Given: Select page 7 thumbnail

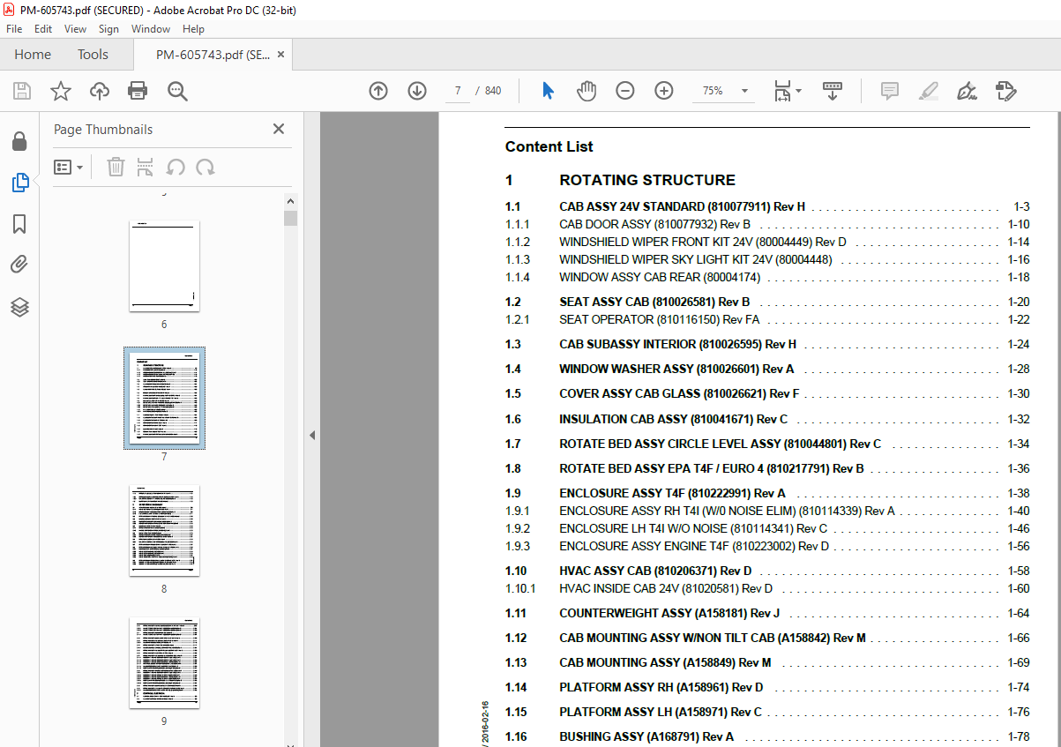Looking at the screenshot, I should coord(164,398).
